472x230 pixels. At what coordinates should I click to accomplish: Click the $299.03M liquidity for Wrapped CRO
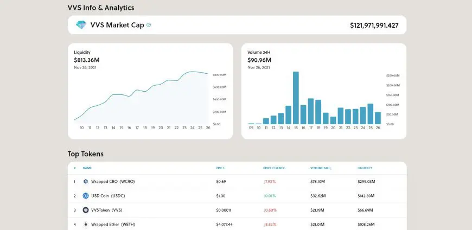point(366,182)
